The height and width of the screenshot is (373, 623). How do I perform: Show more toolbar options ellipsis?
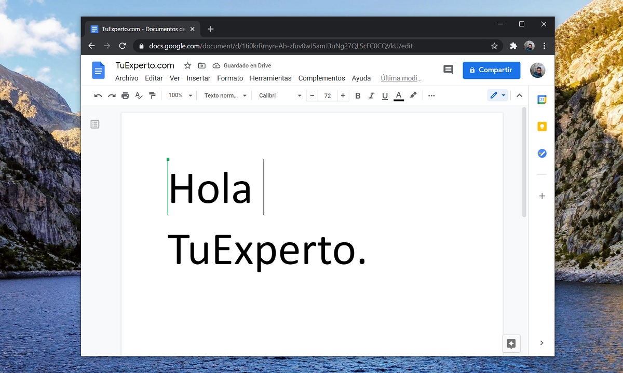tap(431, 95)
